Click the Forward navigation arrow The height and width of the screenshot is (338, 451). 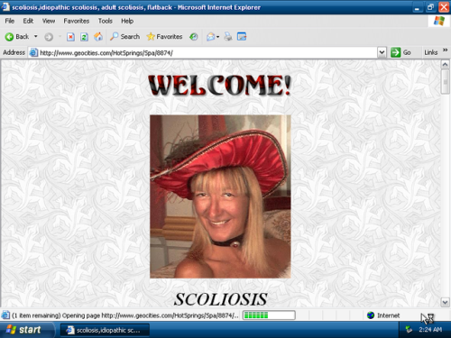tap(49, 37)
